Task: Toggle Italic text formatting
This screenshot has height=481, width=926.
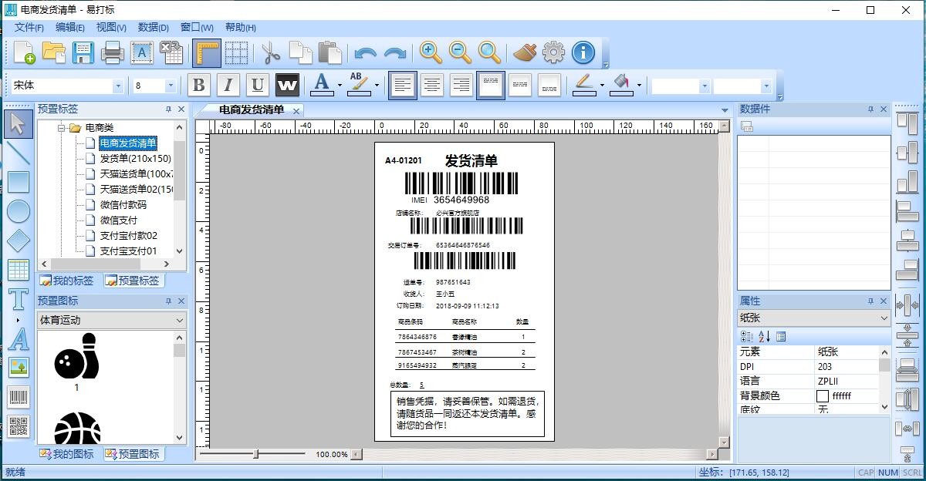Action: (228, 85)
